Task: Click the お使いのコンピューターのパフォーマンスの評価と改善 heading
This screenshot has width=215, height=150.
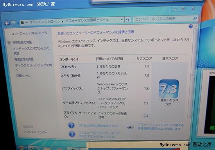Action: tap(95, 32)
